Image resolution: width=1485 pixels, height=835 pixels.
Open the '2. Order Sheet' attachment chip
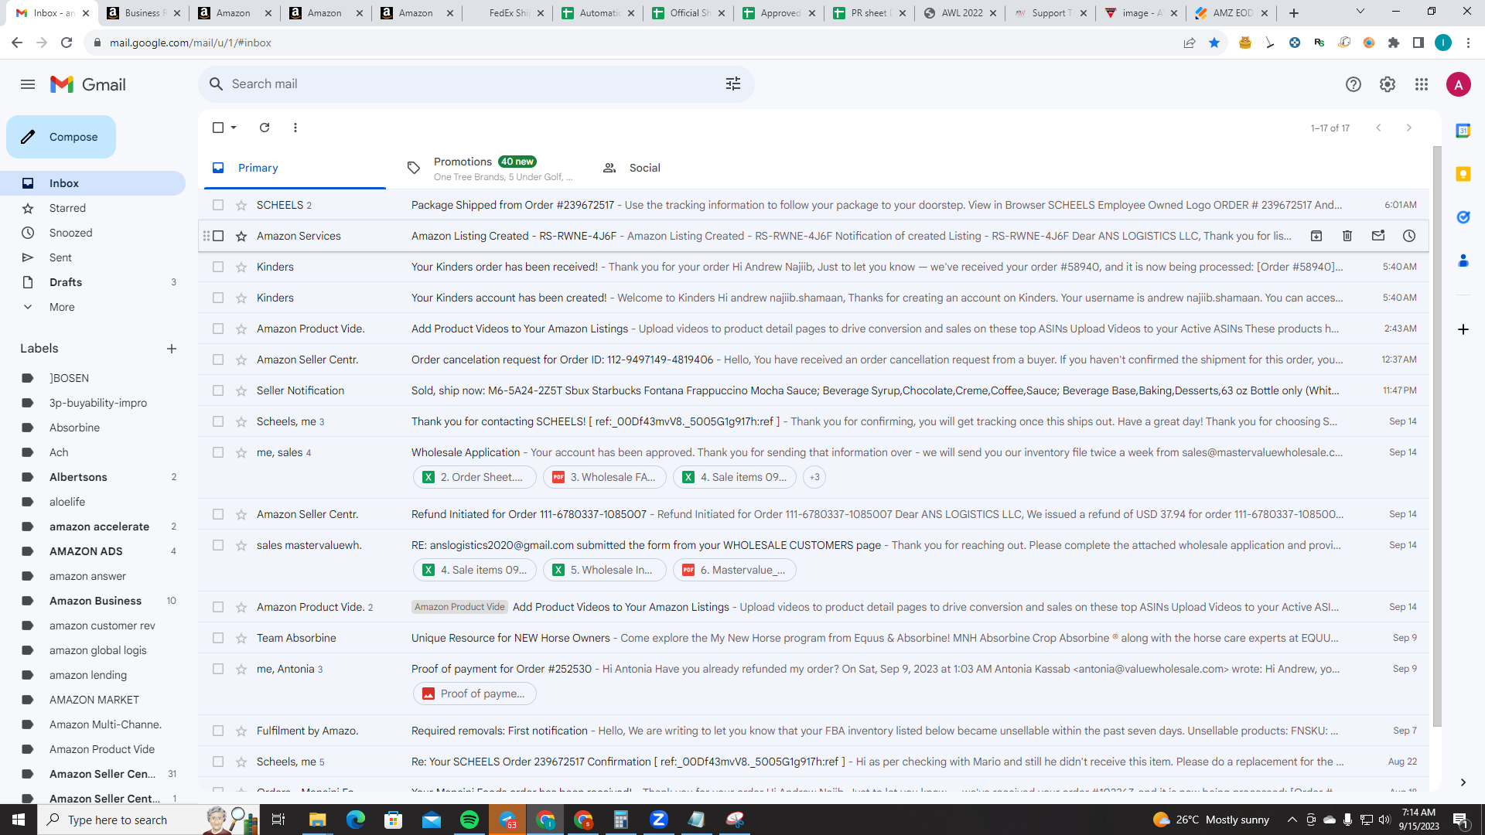474,477
